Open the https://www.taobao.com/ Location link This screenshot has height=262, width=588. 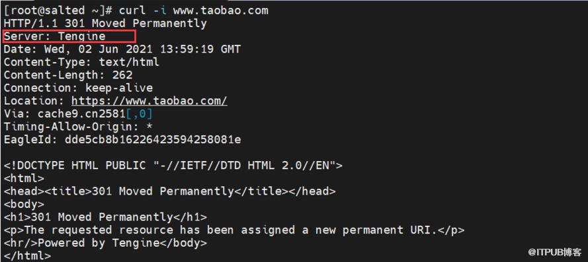(x=149, y=101)
